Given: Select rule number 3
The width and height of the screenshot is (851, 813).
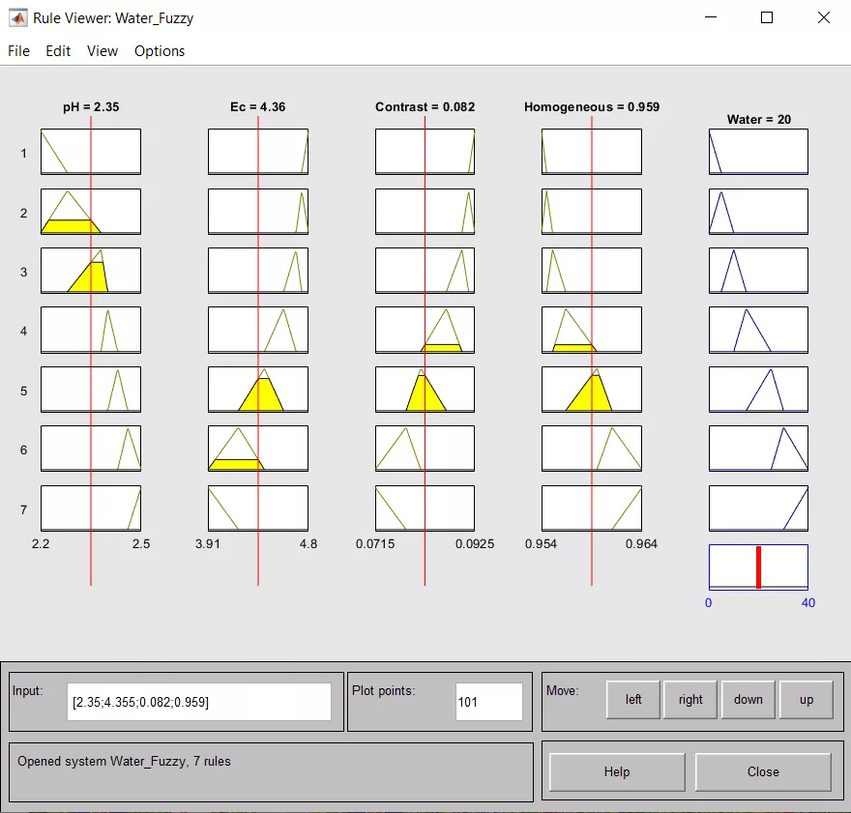Looking at the screenshot, I should (23, 273).
